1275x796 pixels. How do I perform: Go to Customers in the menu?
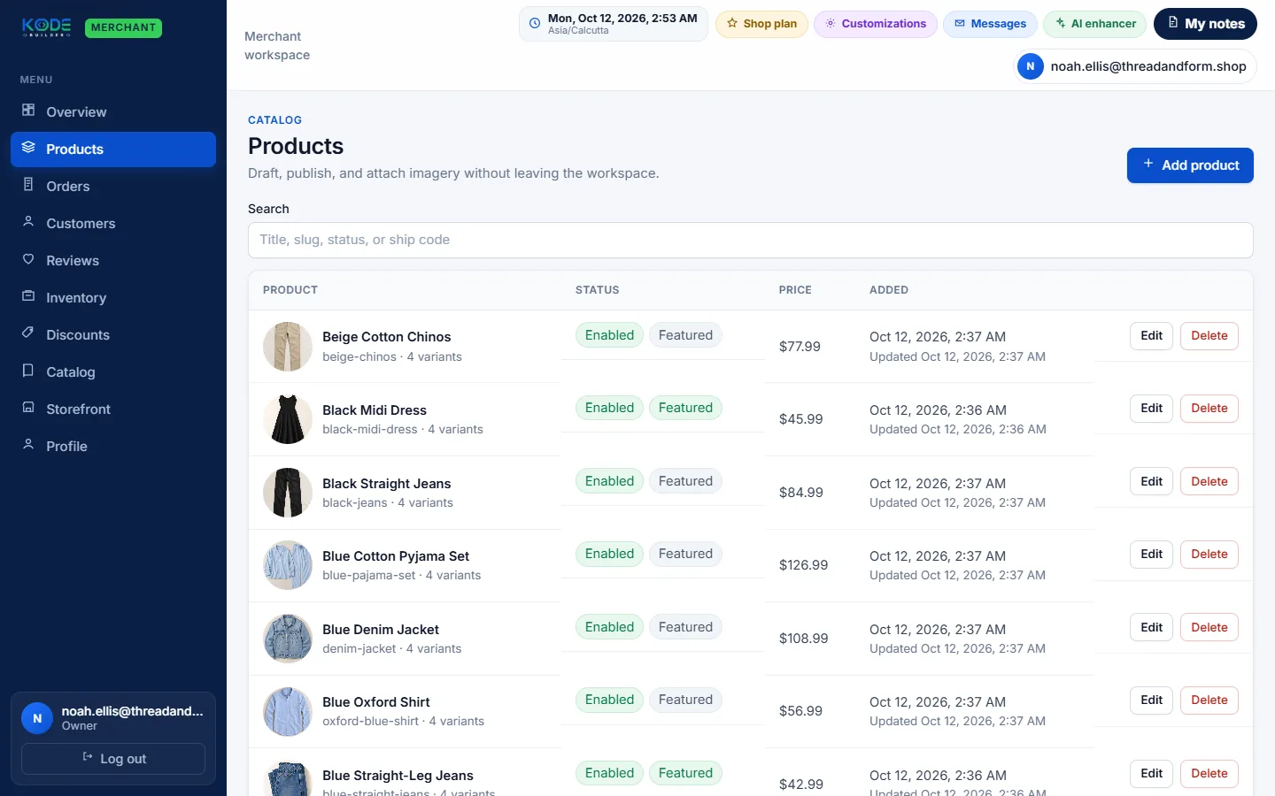point(113,223)
